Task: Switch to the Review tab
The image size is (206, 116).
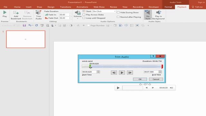Action: click(114, 7)
